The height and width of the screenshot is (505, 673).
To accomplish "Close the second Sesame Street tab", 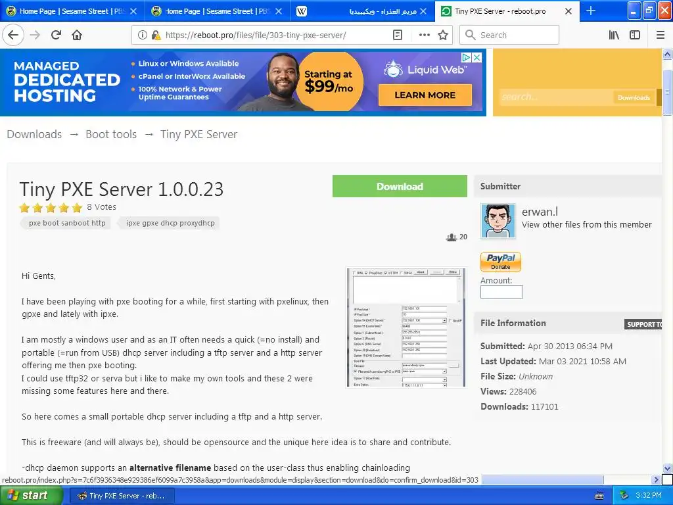I will tap(279, 11).
